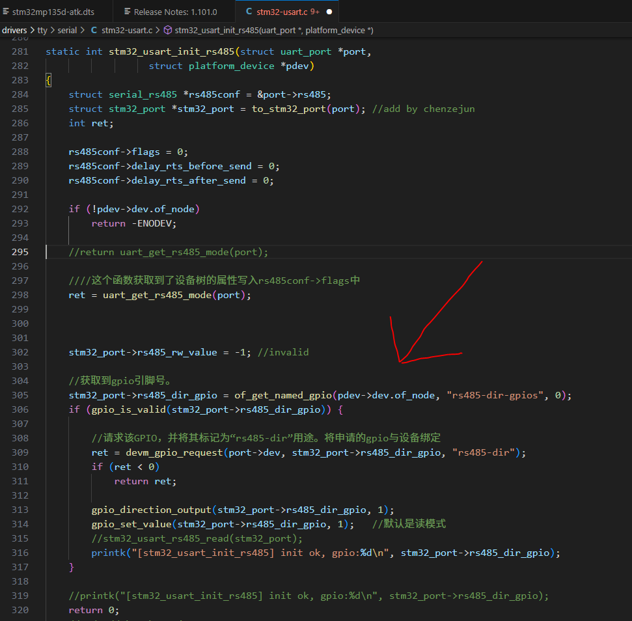Viewport: 632px width, 621px height.
Task: Click gpio_direction_output call on line 313
Action: pos(151,510)
